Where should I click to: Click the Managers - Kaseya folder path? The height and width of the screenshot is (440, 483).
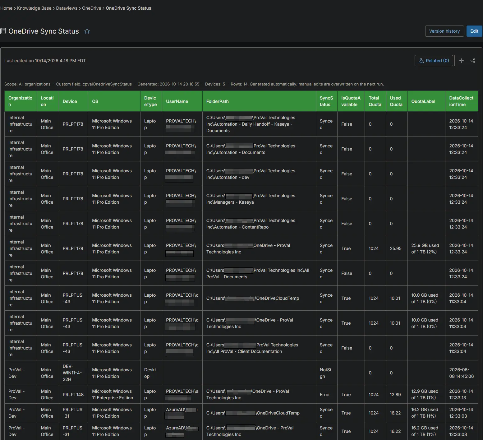[x=259, y=199]
